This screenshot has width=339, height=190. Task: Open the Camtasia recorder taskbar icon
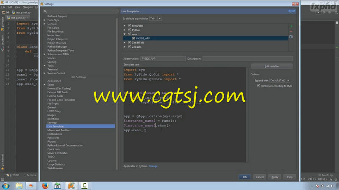click(x=84, y=186)
